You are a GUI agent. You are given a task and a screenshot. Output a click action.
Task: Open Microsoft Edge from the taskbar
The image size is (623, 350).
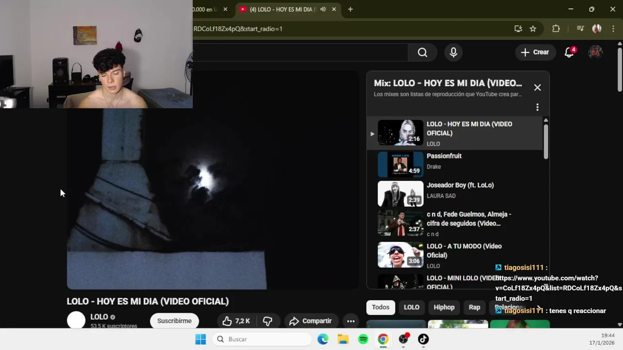click(x=323, y=339)
